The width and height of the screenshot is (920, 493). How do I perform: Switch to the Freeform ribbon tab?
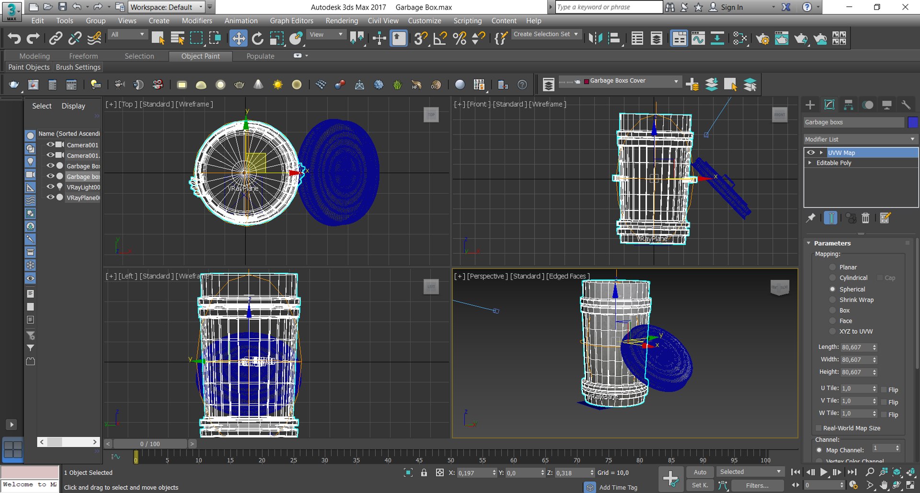[83, 56]
